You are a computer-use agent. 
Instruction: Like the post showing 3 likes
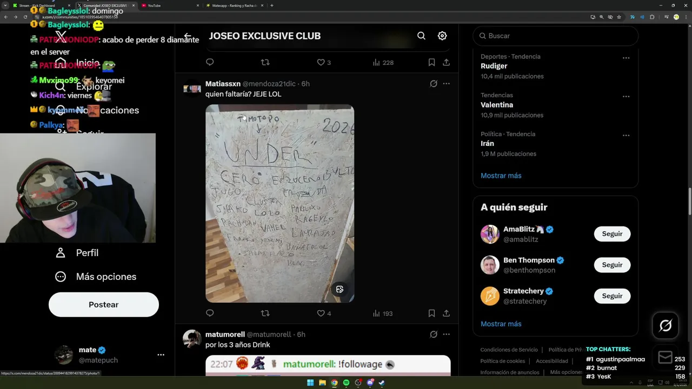(324, 62)
